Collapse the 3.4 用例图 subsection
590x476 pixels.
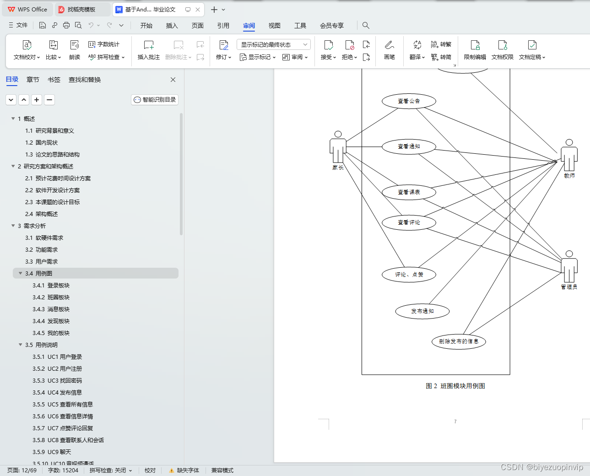pyautogui.click(x=20, y=273)
